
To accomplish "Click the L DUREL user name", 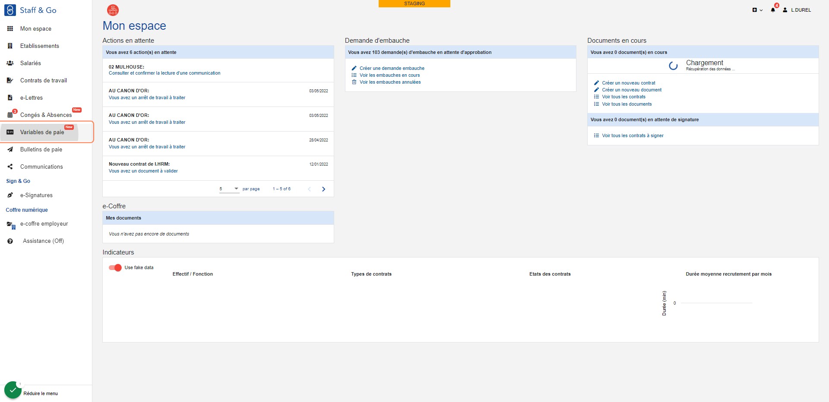I will click(801, 10).
